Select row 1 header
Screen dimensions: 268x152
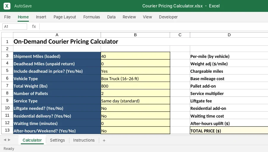coord(7,42)
